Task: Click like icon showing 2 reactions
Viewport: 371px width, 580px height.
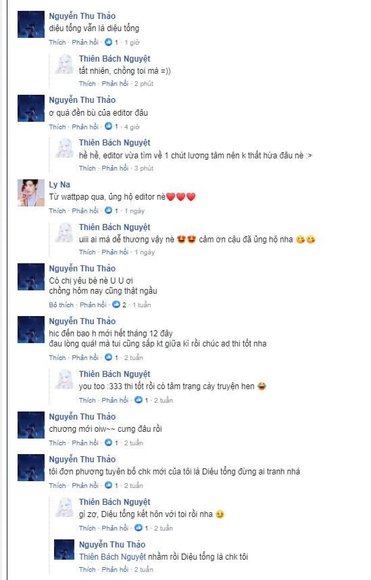Action: tap(116, 305)
